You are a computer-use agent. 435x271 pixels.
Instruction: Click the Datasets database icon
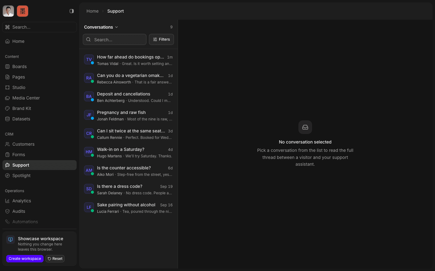[7, 119]
